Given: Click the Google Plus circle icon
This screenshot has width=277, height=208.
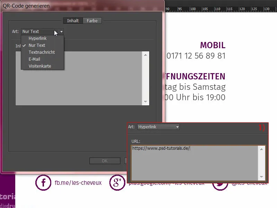Looking at the screenshot, I should tap(117, 183).
